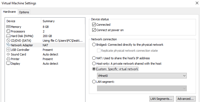Click Present summary for Printer

coord(48,59)
